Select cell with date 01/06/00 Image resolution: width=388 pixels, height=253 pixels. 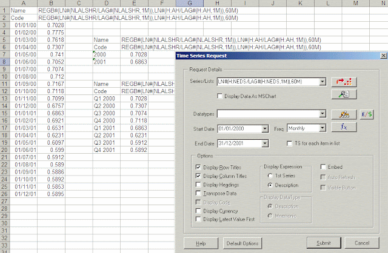pyautogui.click(x=24, y=62)
